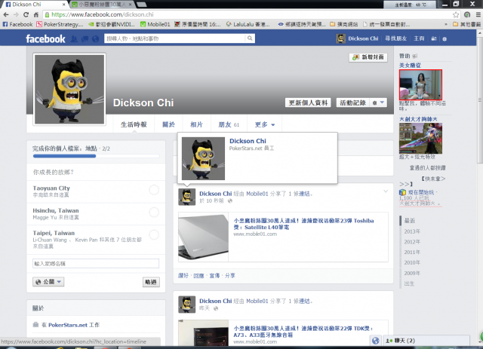
Task: Click the profile completion progress bar
Action: pyautogui.click(x=96, y=156)
